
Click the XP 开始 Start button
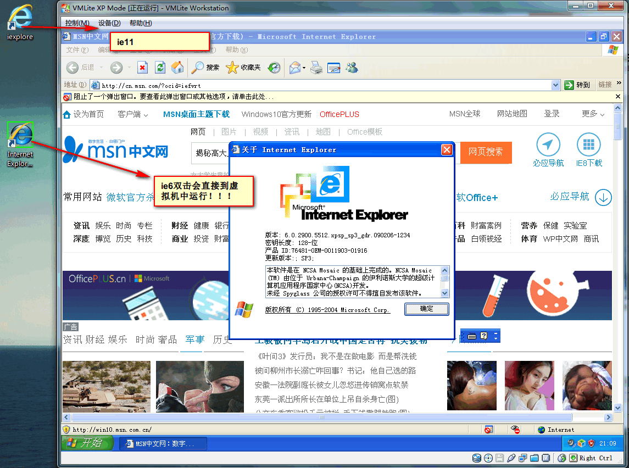pos(87,443)
